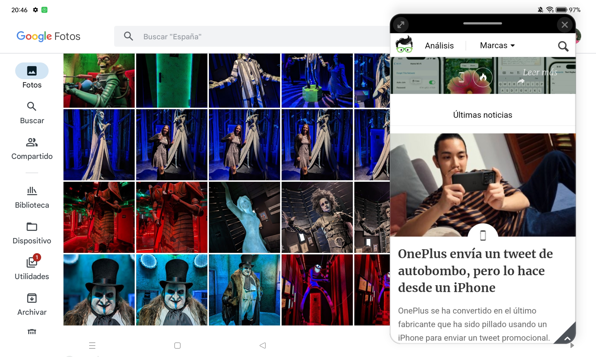
Task: Open the Corpse Bride solo photo
Action: pyautogui.click(x=99, y=145)
